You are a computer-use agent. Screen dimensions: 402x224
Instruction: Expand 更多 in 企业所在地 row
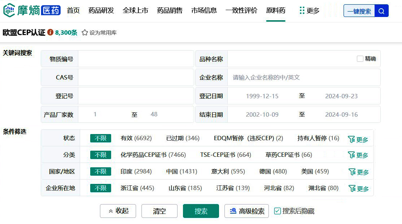click(x=358, y=188)
